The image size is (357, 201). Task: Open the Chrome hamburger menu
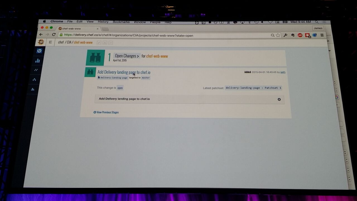click(x=322, y=35)
